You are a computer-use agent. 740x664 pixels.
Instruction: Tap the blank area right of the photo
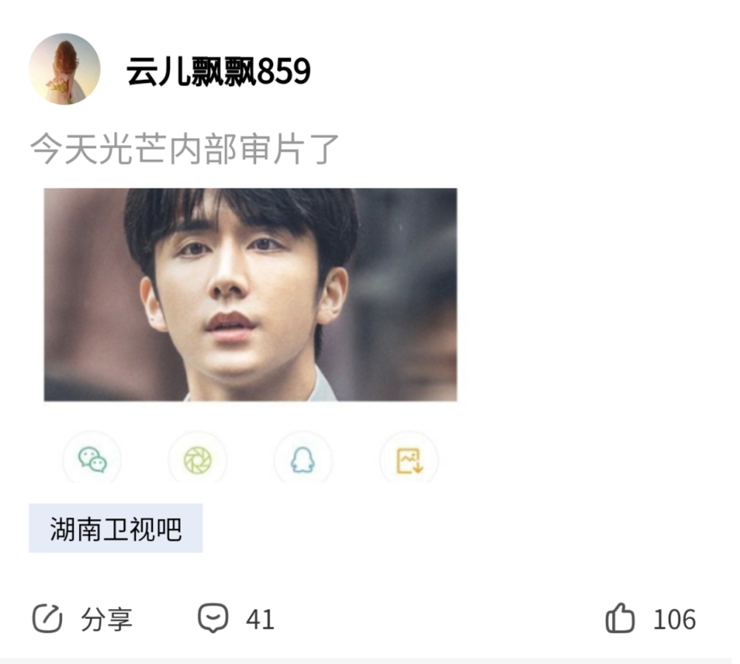pyautogui.click(x=595, y=295)
